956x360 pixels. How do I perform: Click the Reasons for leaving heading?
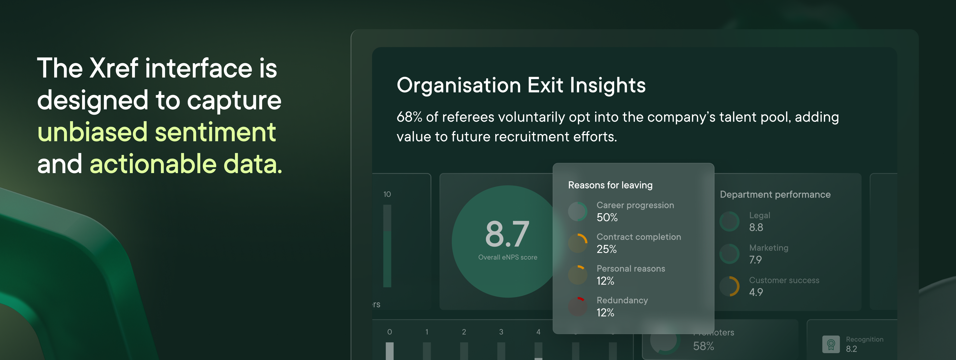[610, 185]
